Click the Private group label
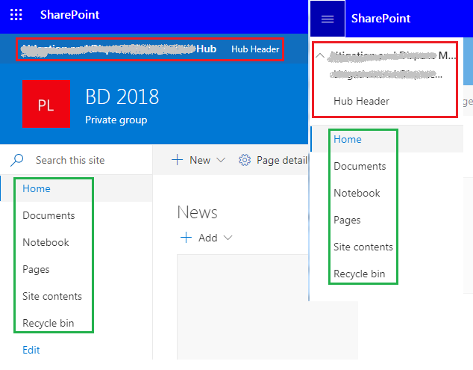The image size is (473, 370). [116, 120]
